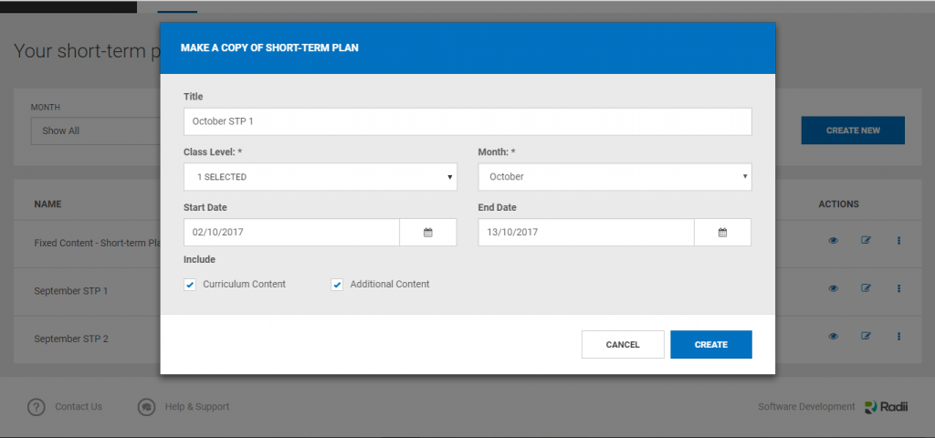Expand the Class Level dropdown
Screen dimensions: 935x438
pos(320,177)
